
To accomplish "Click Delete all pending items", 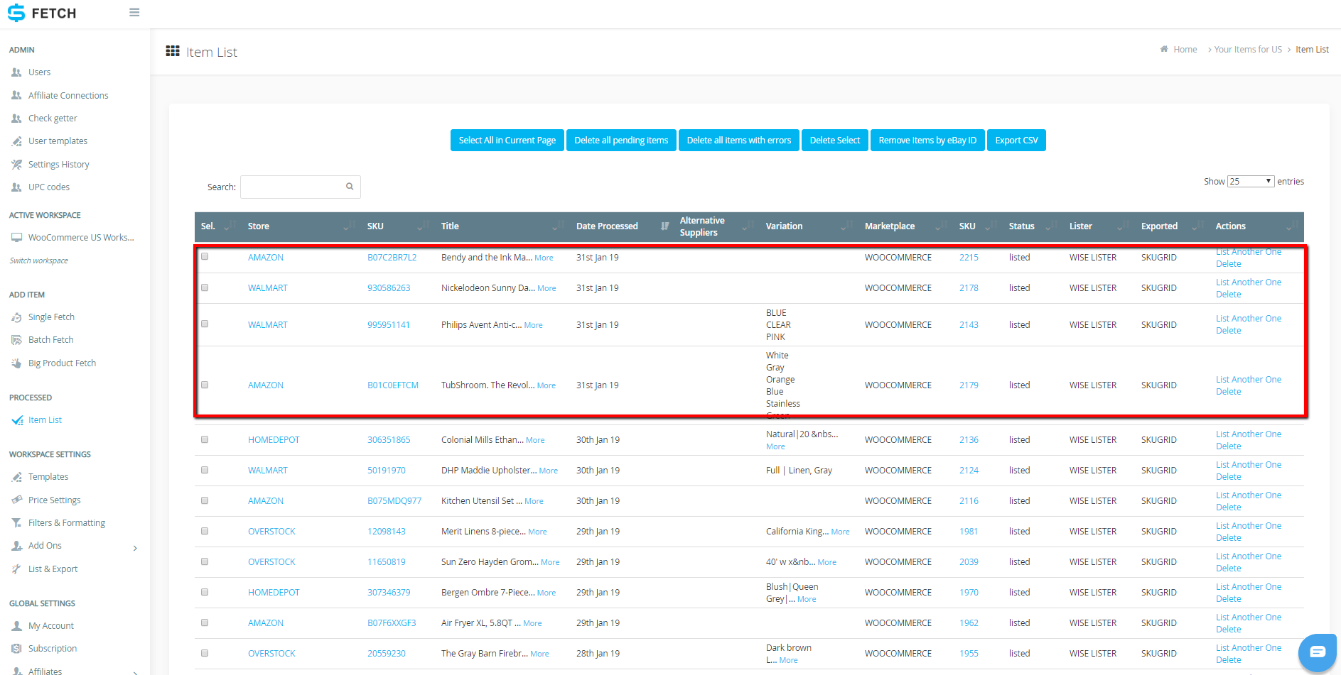I will click(621, 141).
